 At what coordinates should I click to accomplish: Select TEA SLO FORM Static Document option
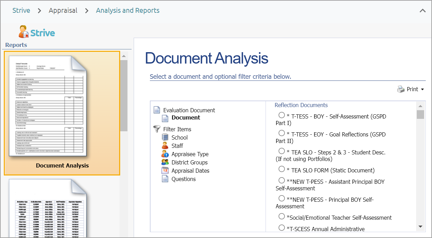click(281, 169)
